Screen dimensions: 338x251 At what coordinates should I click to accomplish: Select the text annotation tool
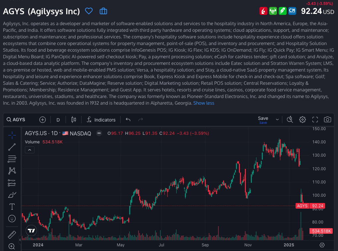tap(12, 207)
